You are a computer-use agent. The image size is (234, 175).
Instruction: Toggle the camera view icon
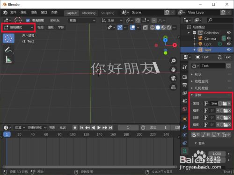coord(173,78)
